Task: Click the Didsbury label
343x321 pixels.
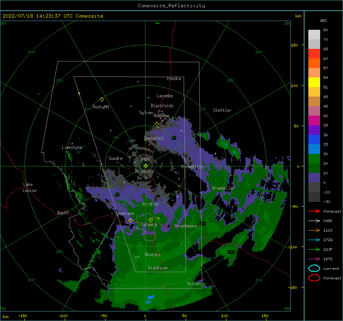Action: pos(144,171)
